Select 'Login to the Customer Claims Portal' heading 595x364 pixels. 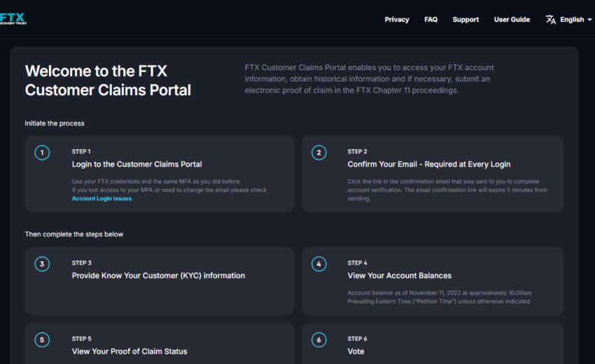136,164
